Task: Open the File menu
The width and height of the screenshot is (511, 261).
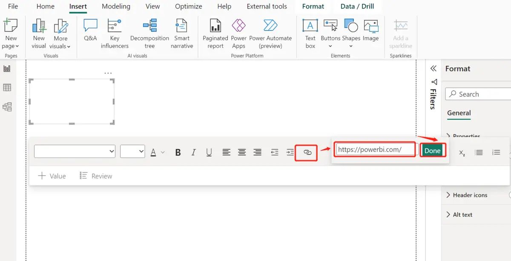Action: coord(13,6)
